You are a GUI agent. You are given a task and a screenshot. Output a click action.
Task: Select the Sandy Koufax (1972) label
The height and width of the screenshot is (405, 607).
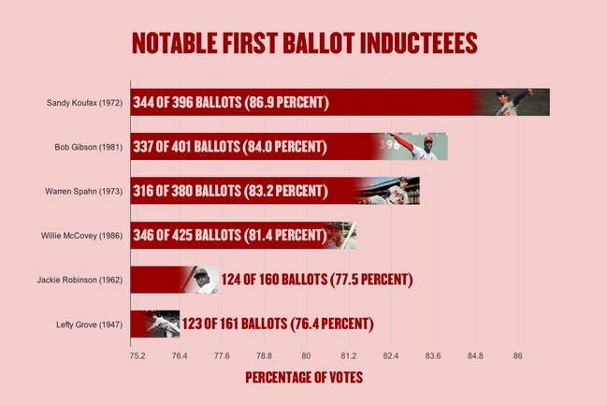(84, 103)
